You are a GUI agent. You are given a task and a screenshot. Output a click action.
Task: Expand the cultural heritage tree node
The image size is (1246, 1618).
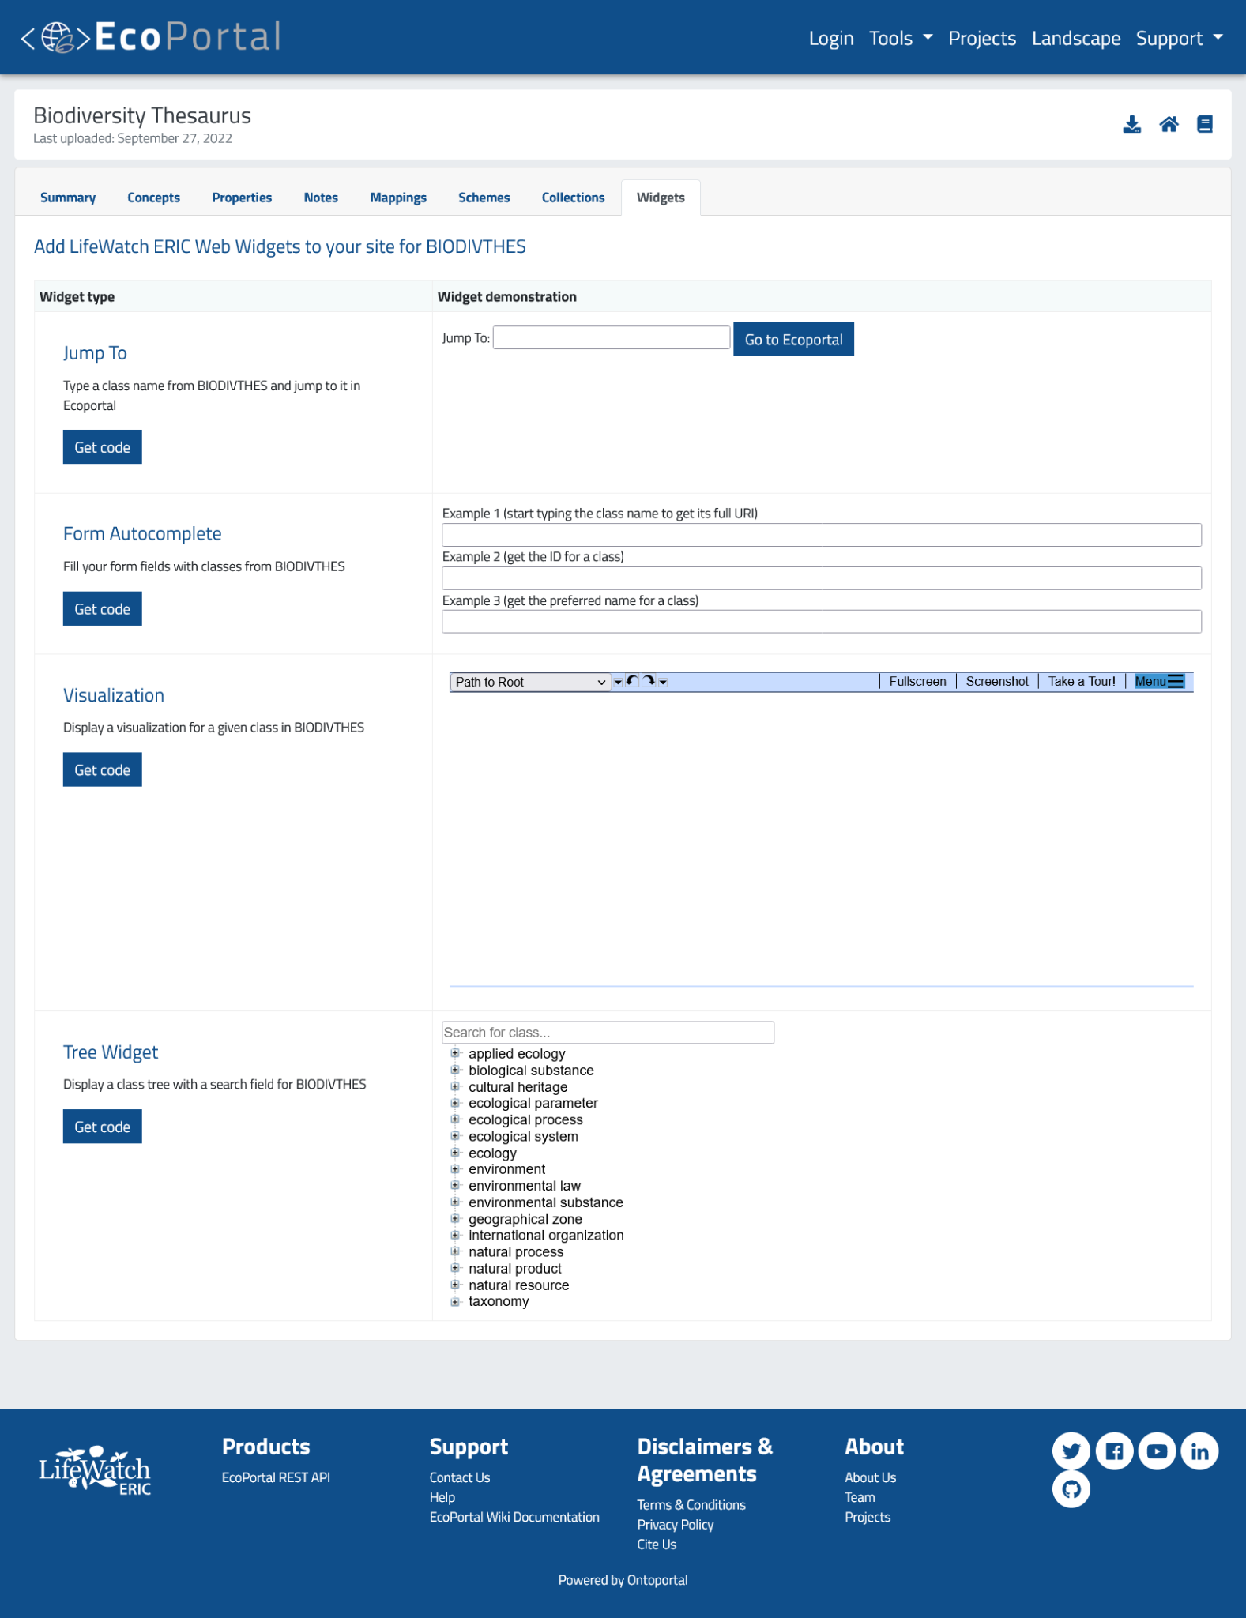pyautogui.click(x=455, y=1086)
